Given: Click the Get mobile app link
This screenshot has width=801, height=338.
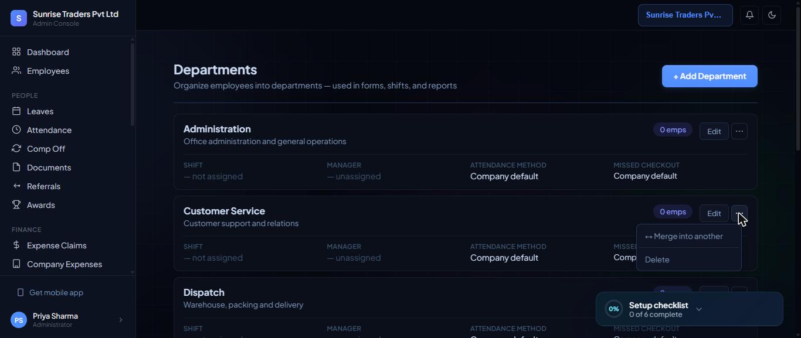Looking at the screenshot, I should click(56, 292).
